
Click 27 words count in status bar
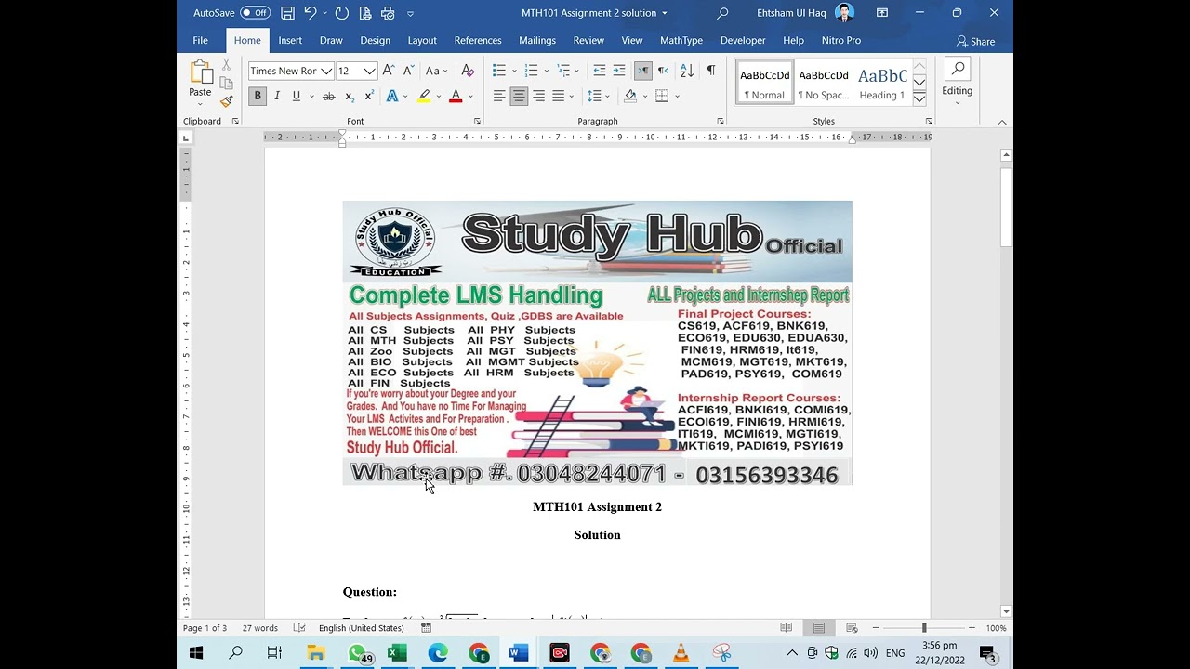[x=260, y=628]
